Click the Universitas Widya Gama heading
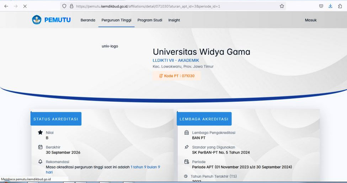Viewport: 347px width, 183px height. tap(201, 52)
